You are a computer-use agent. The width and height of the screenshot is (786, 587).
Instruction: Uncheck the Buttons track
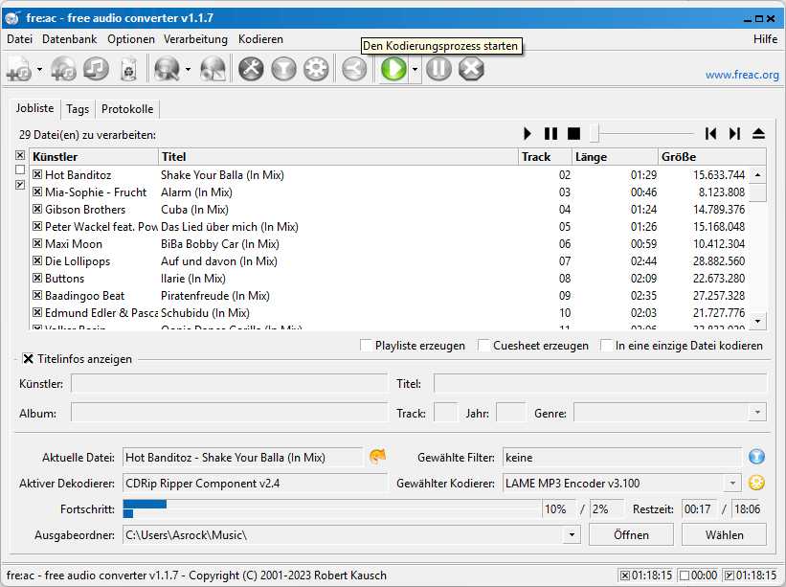point(37,279)
